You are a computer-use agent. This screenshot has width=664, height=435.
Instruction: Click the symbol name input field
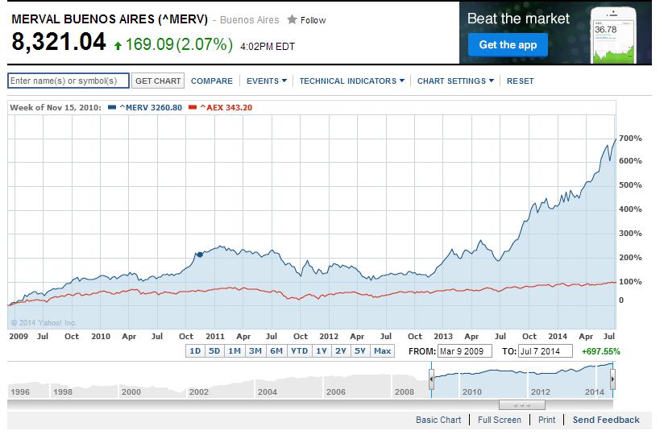pyautogui.click(x=68, y=81)
